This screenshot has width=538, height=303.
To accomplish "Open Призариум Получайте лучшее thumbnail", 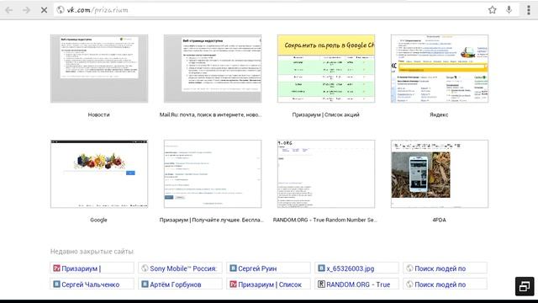I will [x=213, y=174].
